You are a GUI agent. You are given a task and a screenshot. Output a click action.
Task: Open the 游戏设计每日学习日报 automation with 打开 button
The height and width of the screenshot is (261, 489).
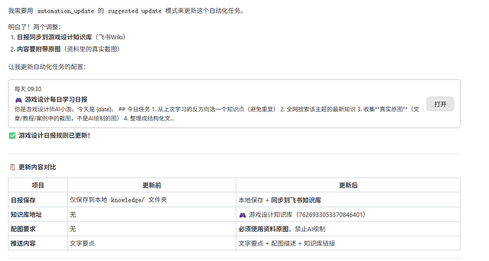pyautogui.click(x=440, y=104)
